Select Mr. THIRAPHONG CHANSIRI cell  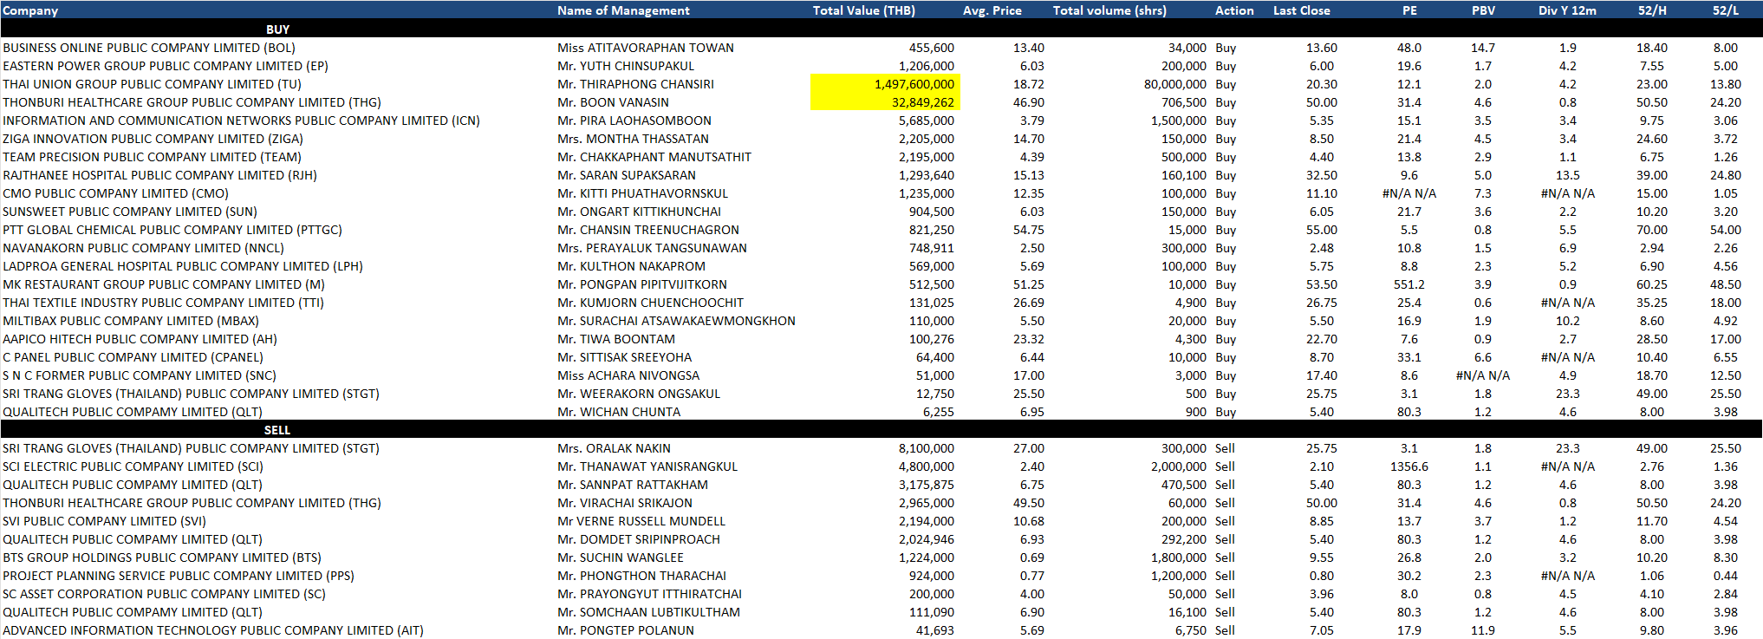[x=635, y=84]
